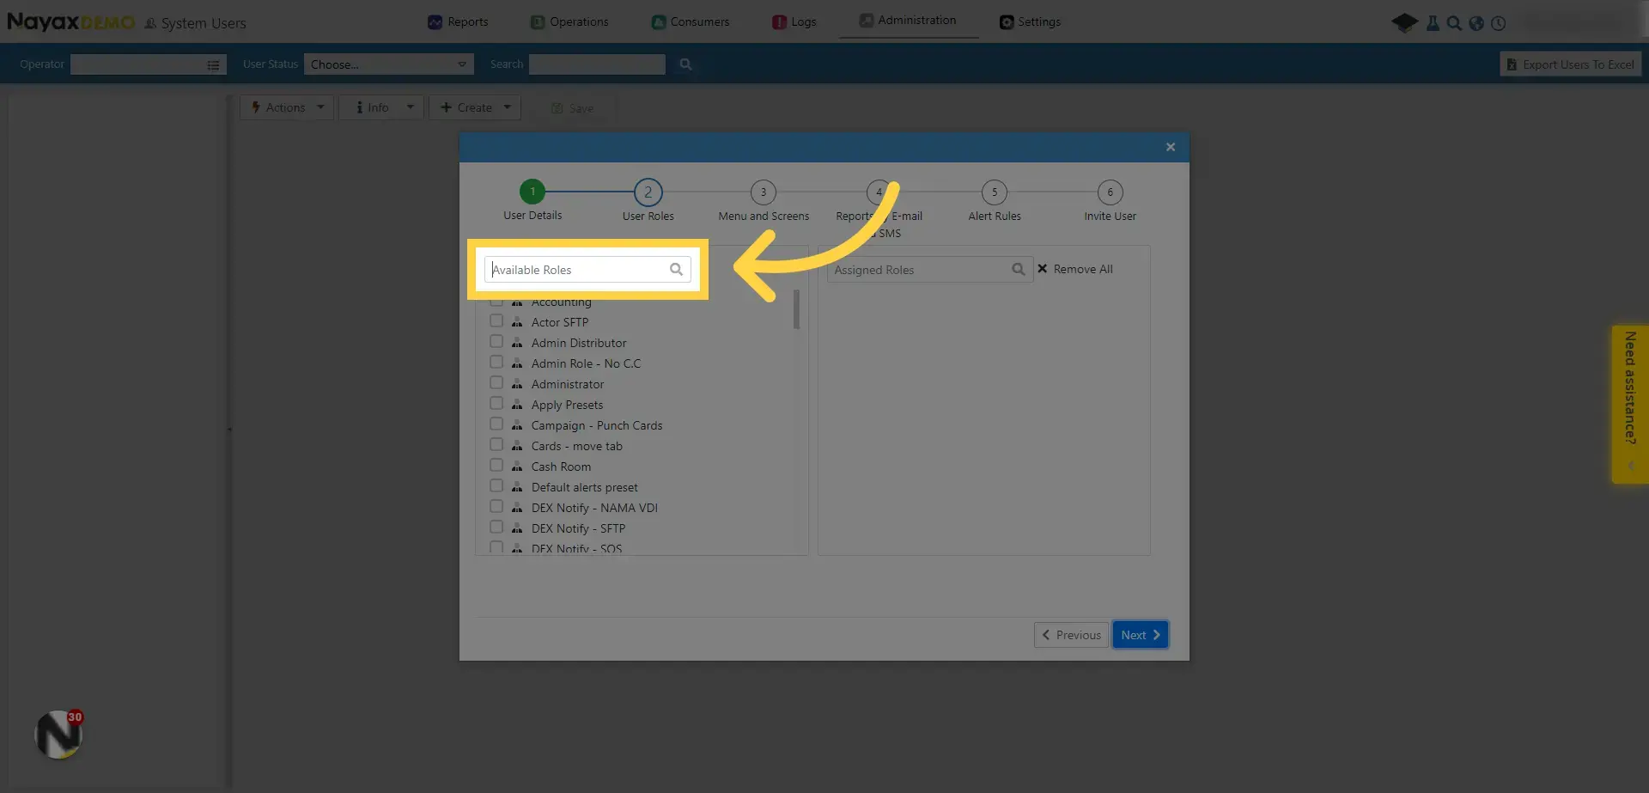
Task: Click the people icon beside Cash Room
Action: tap(517, 467)
